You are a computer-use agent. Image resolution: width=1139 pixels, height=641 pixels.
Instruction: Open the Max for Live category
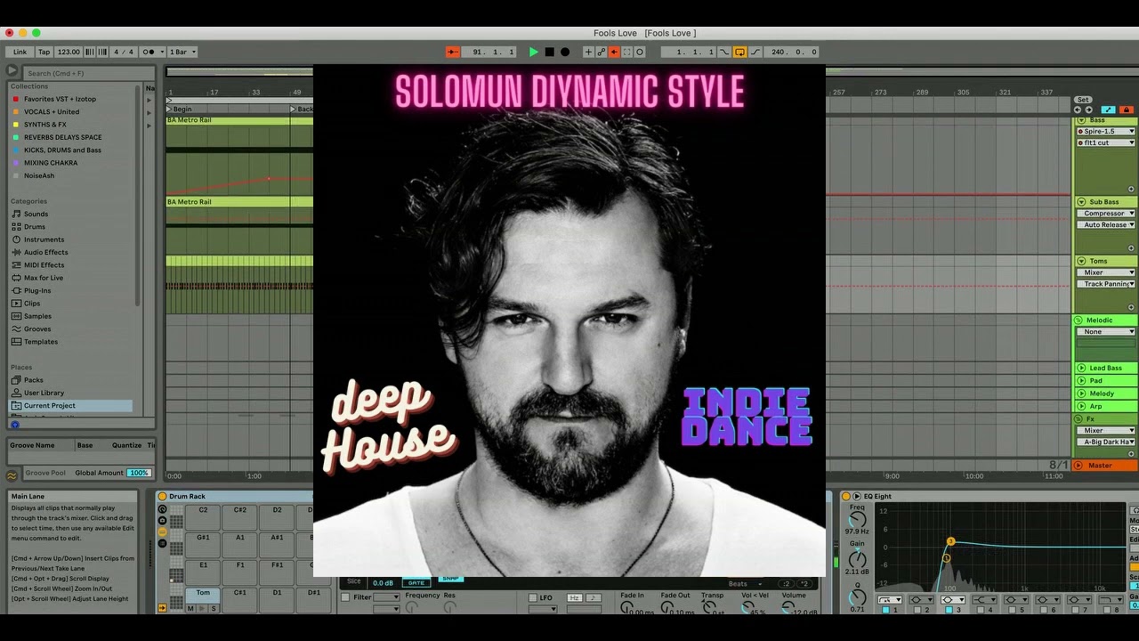[x=43, y=278]
